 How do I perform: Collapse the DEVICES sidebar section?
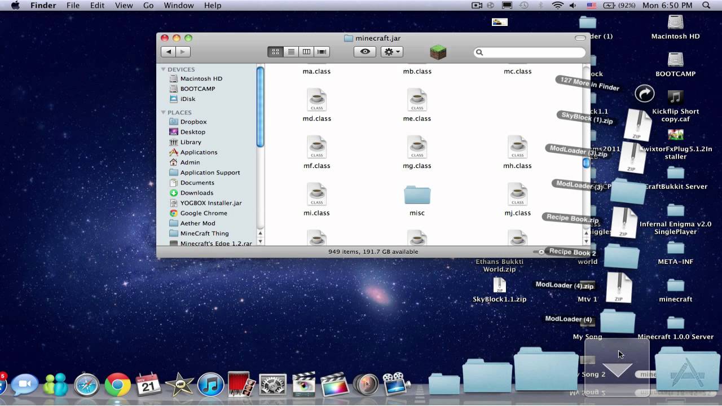coord(164,69)
